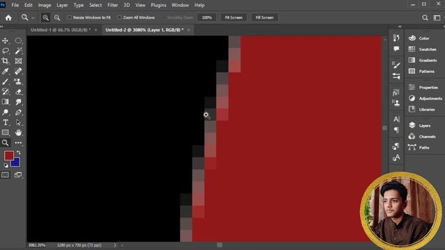Open the search icon in options bar
The height and width of the screenshot is (250, 445).
tap(425, 17)
